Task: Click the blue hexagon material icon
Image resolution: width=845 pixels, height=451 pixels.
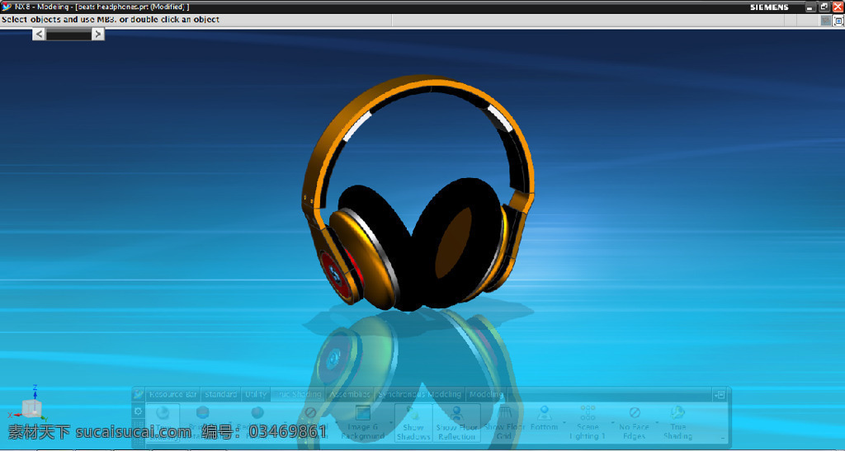Action: [x=203, y=413]
